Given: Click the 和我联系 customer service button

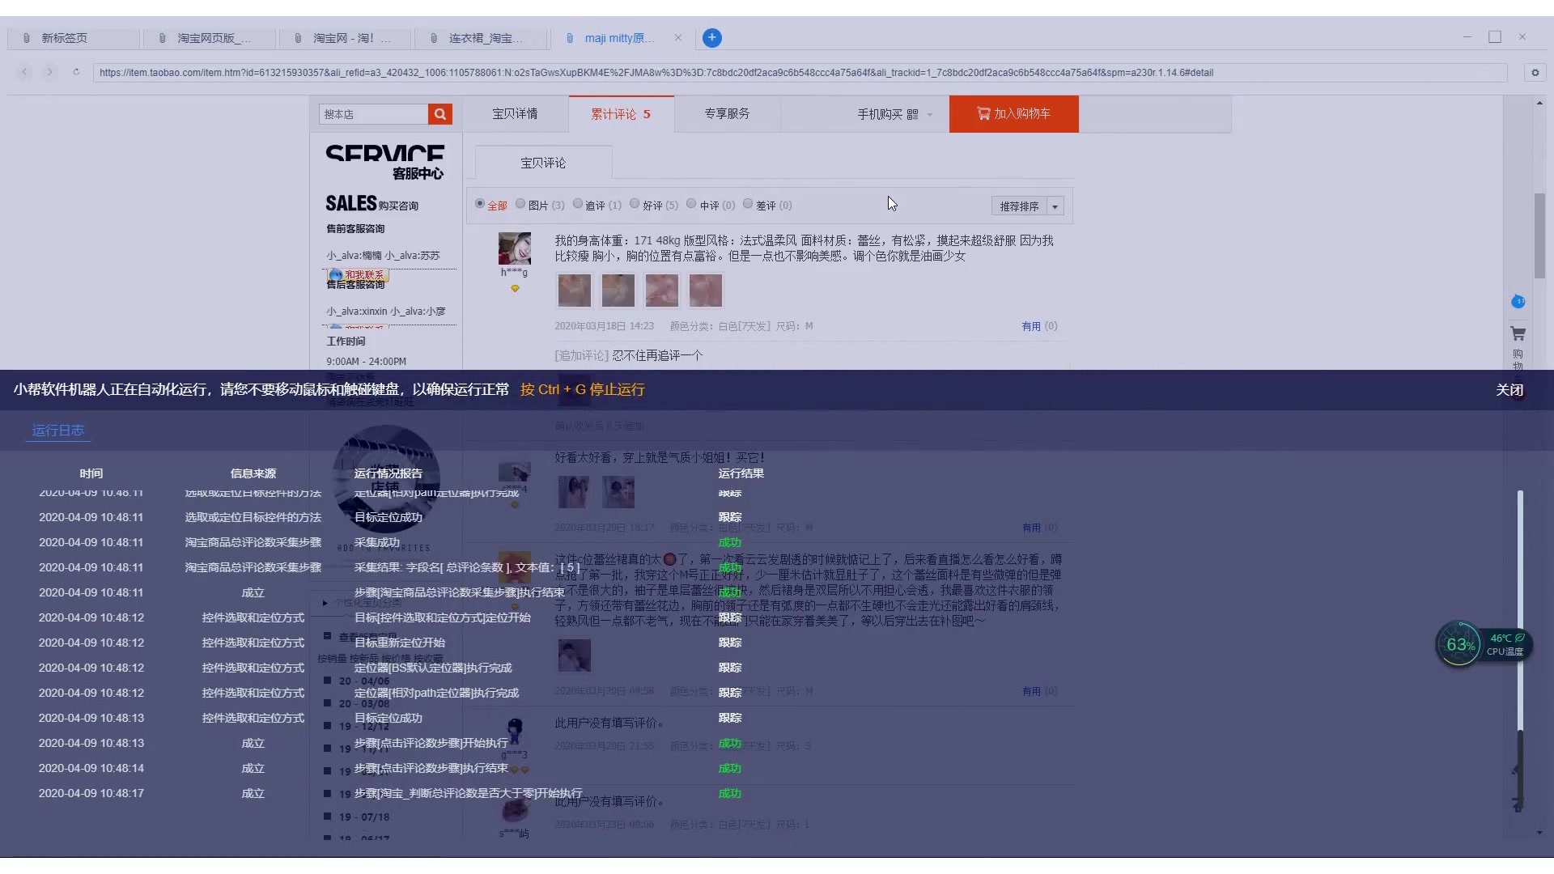Looking at the screenshot, I should click(358, 274).
